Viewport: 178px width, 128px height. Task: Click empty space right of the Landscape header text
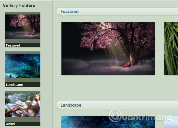[x=130, y=105]
